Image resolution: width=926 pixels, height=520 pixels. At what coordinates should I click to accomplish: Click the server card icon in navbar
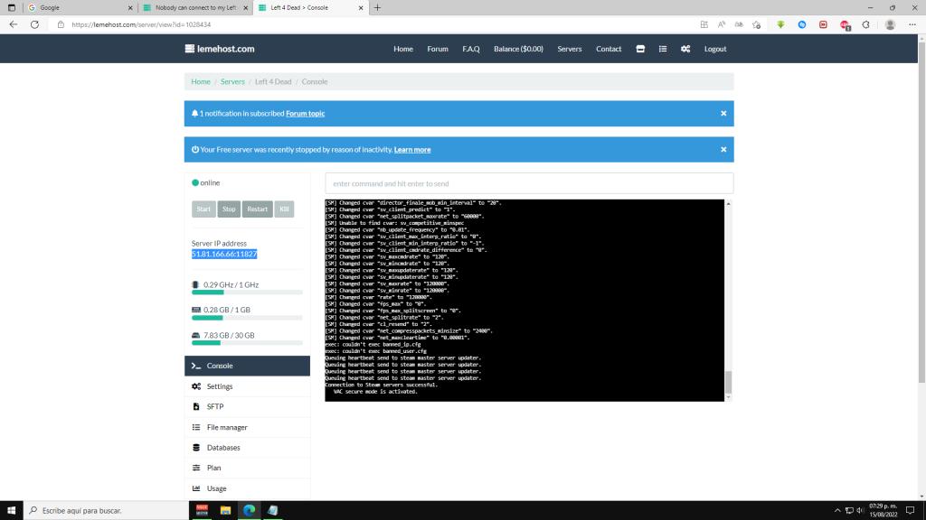[x=640, y=49]
